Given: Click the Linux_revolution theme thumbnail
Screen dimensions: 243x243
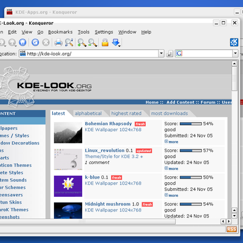Looking at the screenshot, I should click(68, 159).
